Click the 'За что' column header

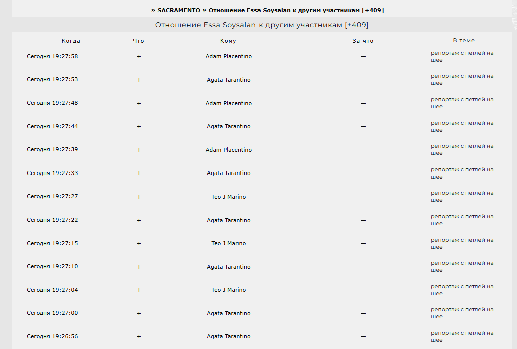click(x=363, y=41)
